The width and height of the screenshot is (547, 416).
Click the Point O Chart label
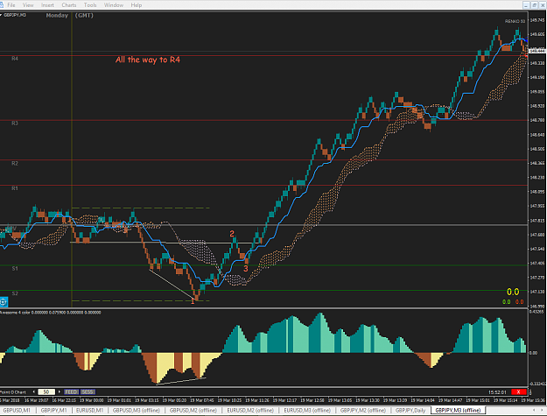[13, 392]
